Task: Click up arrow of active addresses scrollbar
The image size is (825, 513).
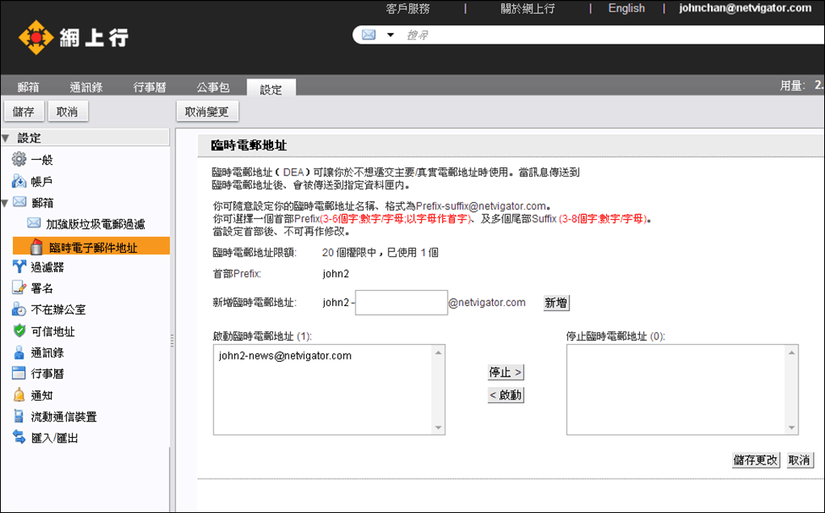Action: click(438, 352)
